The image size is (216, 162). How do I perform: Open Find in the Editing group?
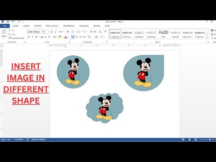pyautogui.click(x=214, y=31)
